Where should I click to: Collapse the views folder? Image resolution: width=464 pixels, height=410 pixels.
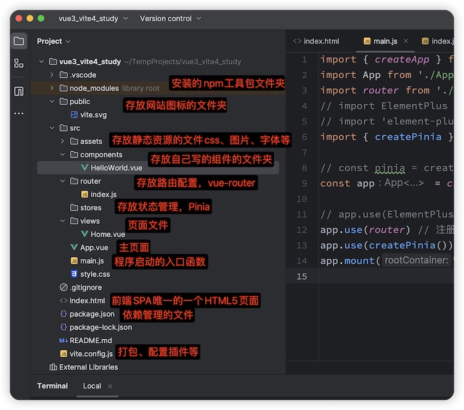pos(62,221)
